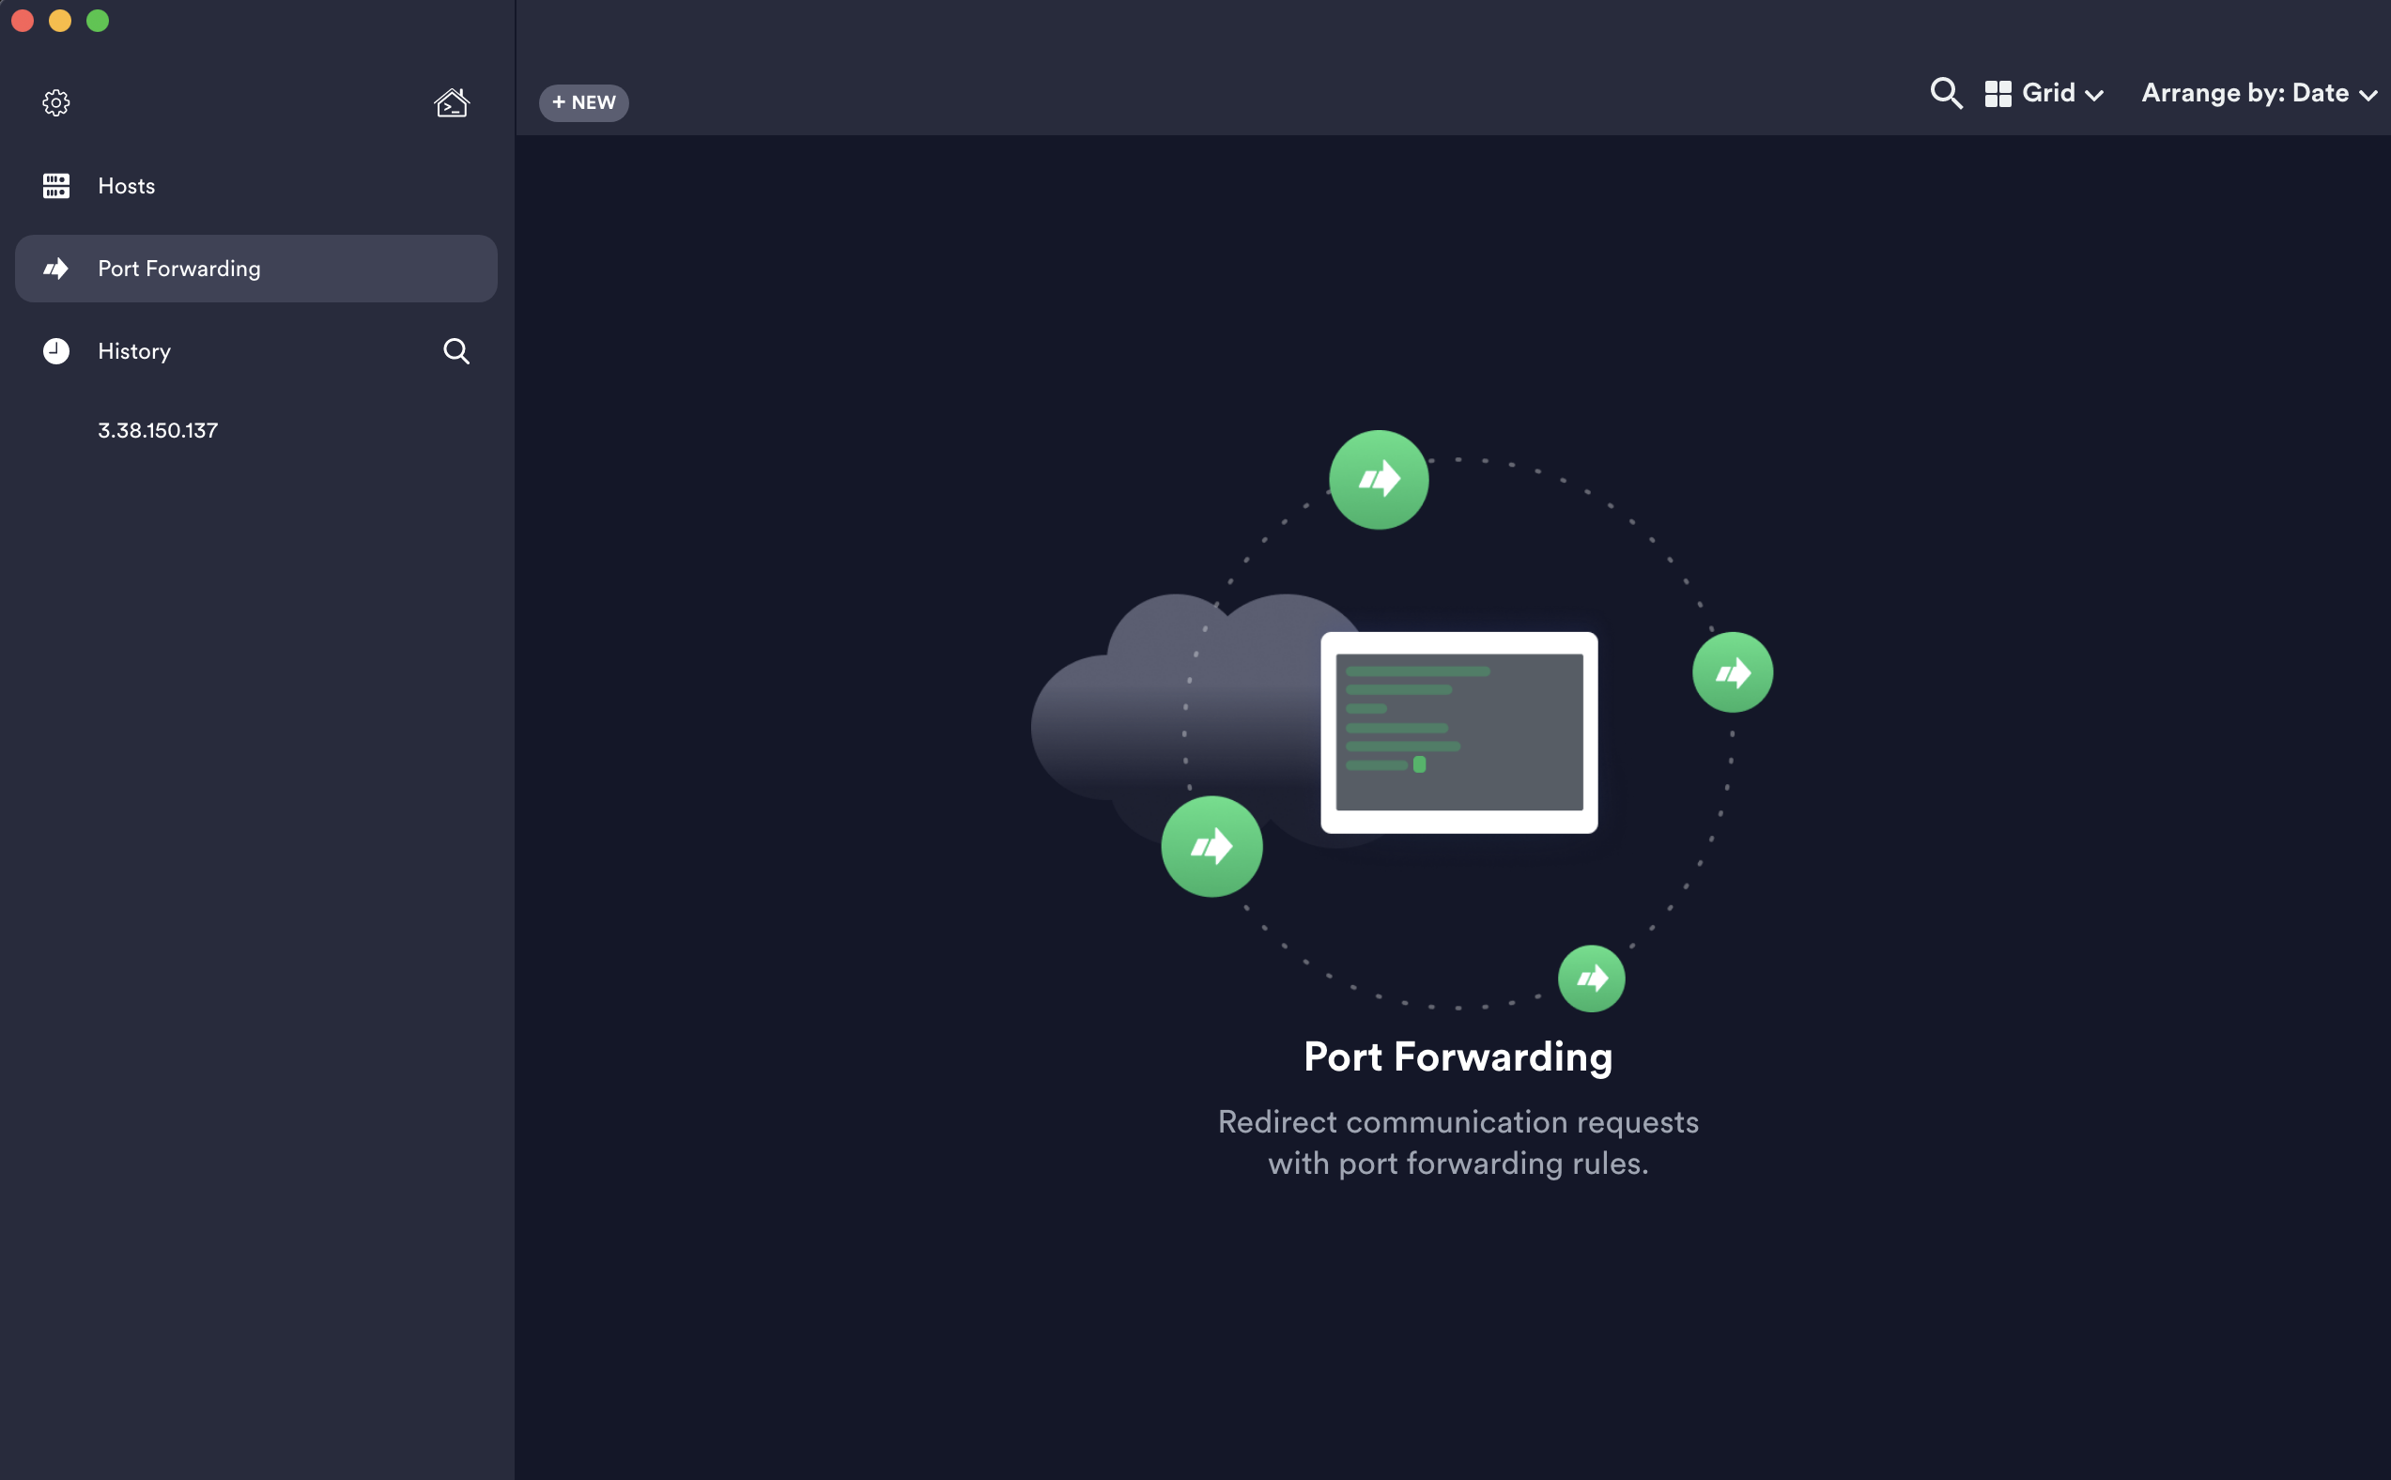Click the grid view squares icon
Screen dimensions: 2391x1480
click(1998, 94)
